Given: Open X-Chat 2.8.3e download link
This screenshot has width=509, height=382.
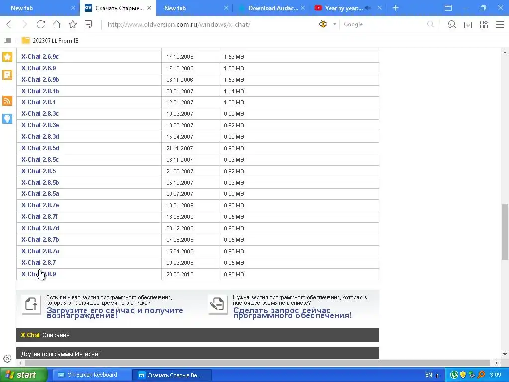Looking at the screenshot, I should 40,125.
